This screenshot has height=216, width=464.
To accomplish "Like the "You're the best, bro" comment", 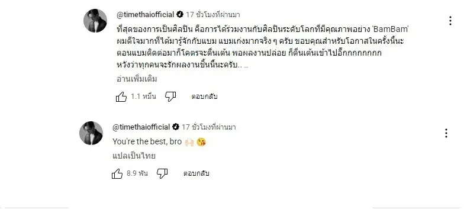I will coord(117,174).
